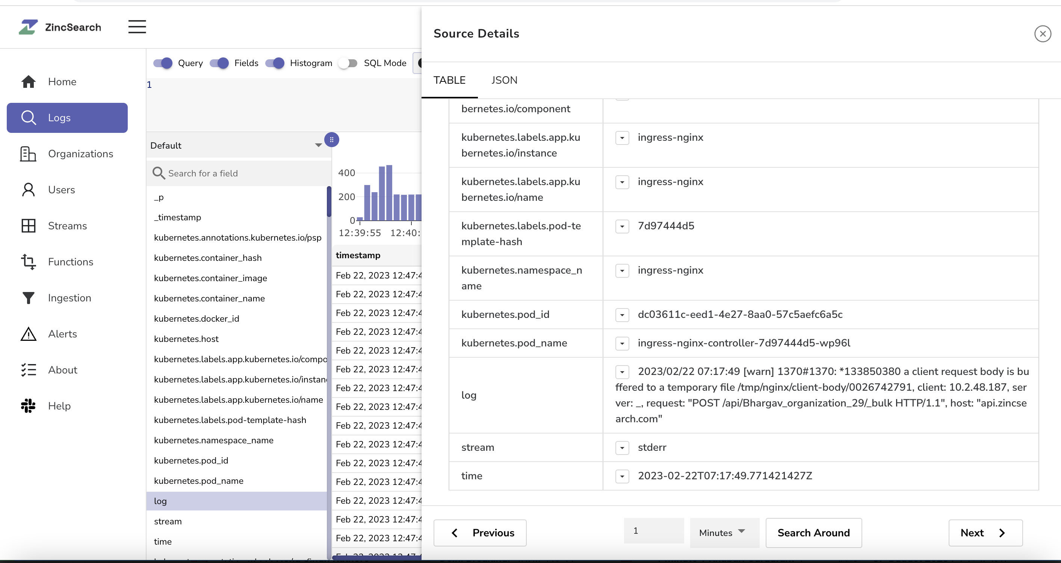
Task: Click the Search Around button
Action: pyautogui.click(x=813, y=533)
